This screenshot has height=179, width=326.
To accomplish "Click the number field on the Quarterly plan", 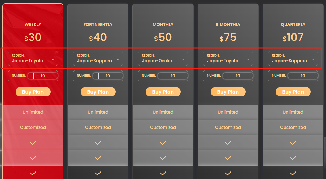I will [x=303, y=76].
